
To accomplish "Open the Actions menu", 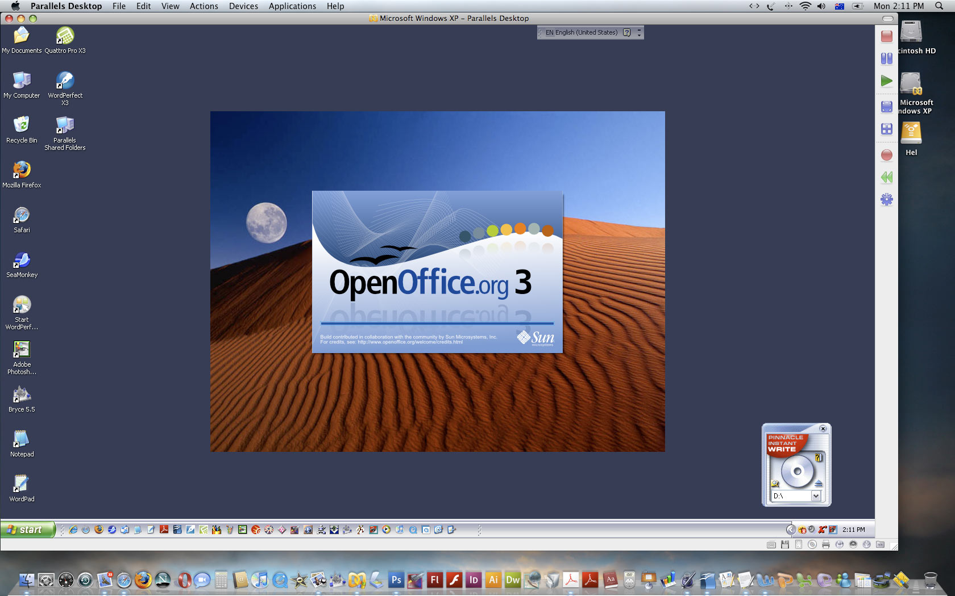I will coord(204,6).
